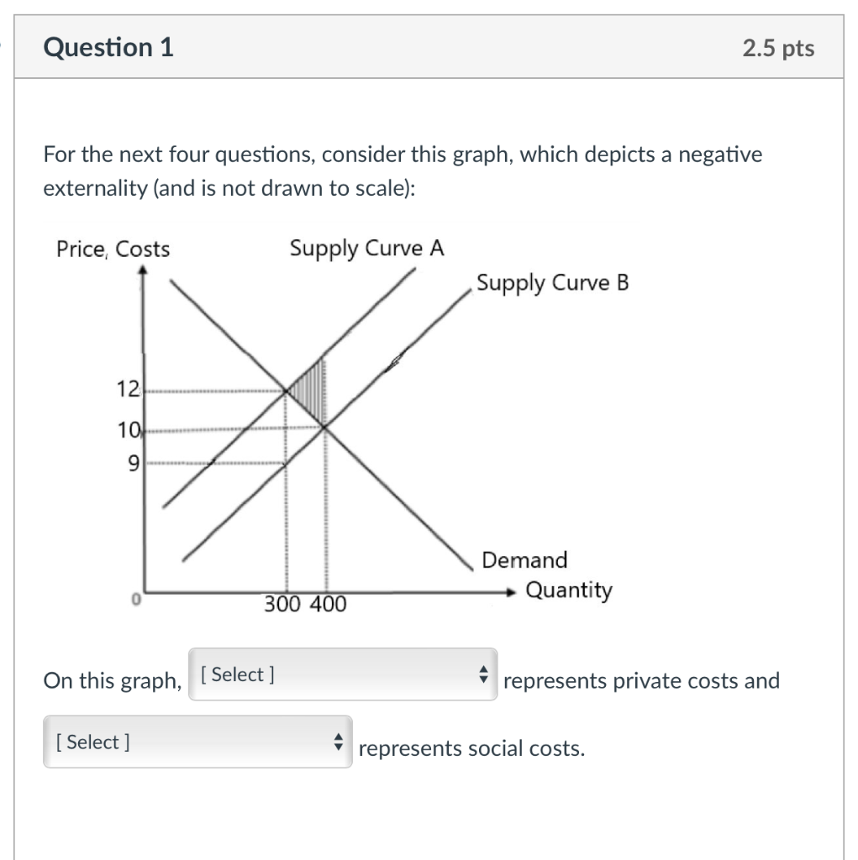The height and width of the screenshot is (860, 858).
Task: Open the second [Select] dropdown before "represents social costs"
Action: [197, 742]
